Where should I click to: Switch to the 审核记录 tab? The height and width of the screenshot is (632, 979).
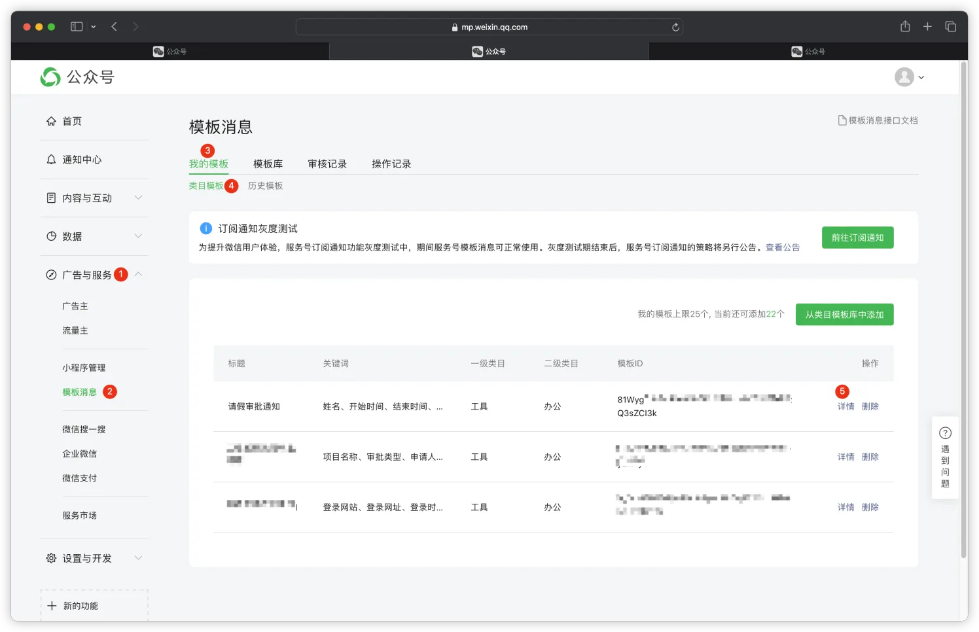click(x=327, y=164)
